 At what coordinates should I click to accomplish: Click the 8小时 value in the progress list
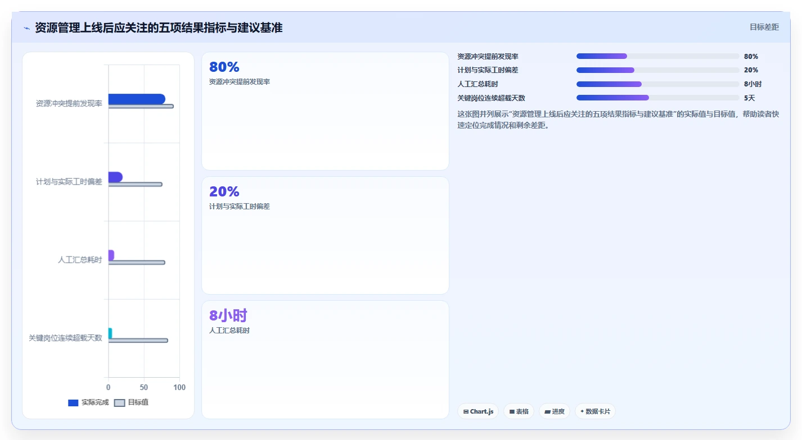click(753, 84)
